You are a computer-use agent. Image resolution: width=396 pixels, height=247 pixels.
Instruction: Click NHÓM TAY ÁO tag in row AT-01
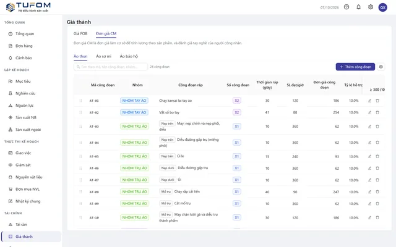tap(134, 101)
